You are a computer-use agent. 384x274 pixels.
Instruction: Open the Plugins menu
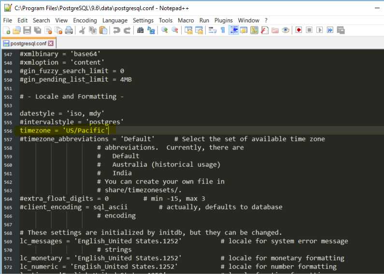224,20
